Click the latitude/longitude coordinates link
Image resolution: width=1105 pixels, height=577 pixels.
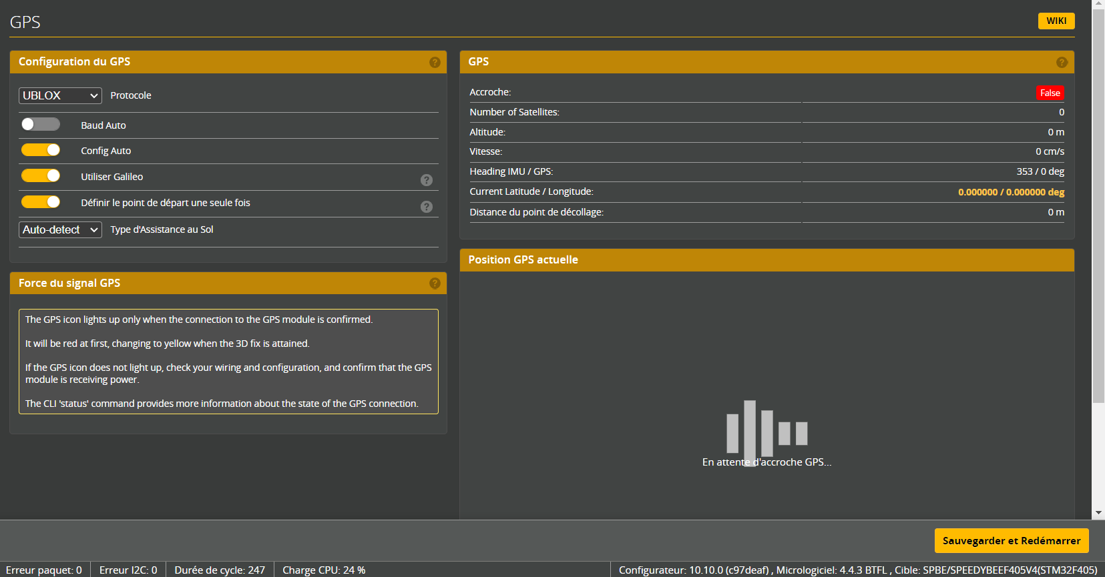click(x=1011, y=192)
